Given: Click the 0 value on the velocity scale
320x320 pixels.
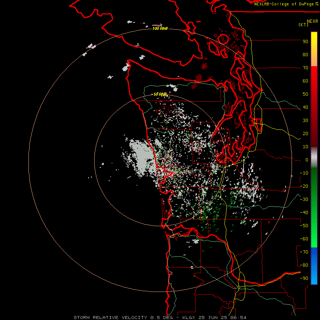Looking at the screenshot, I should (x=307, y=160).
